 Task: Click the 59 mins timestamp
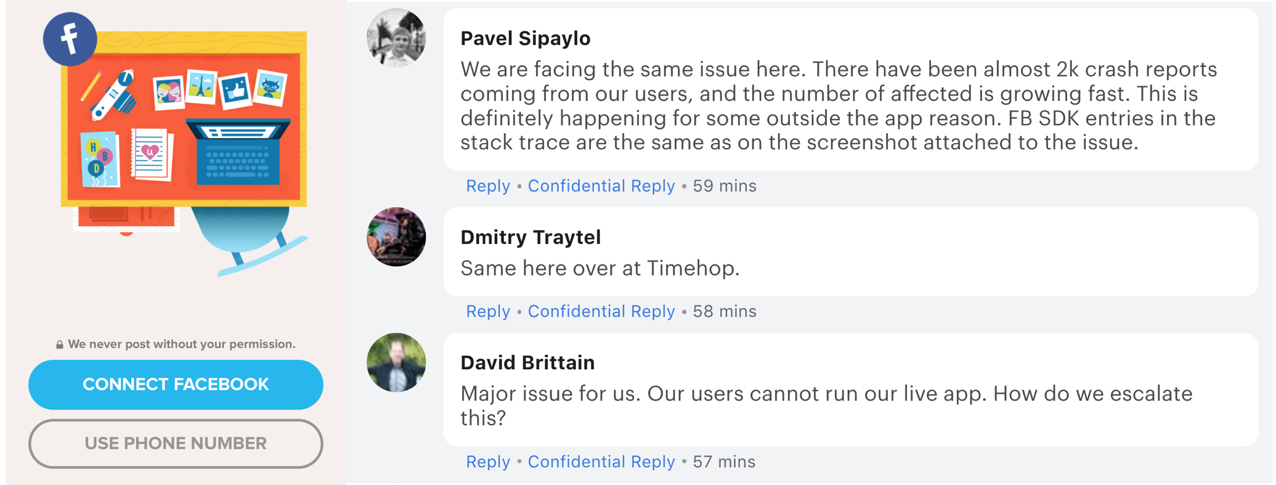tap(725, 185)
